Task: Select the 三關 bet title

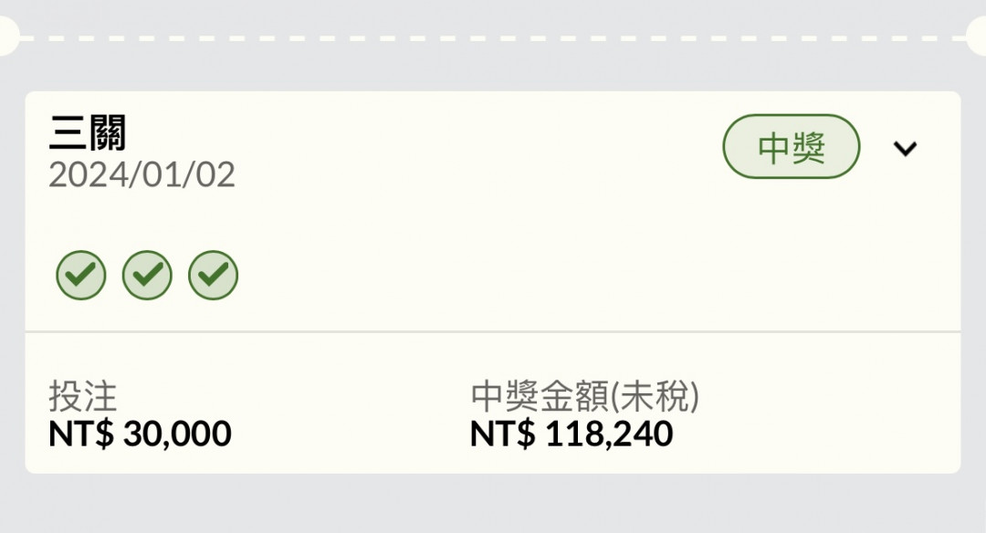Action: pyautogui.click(x=88, y=132)
